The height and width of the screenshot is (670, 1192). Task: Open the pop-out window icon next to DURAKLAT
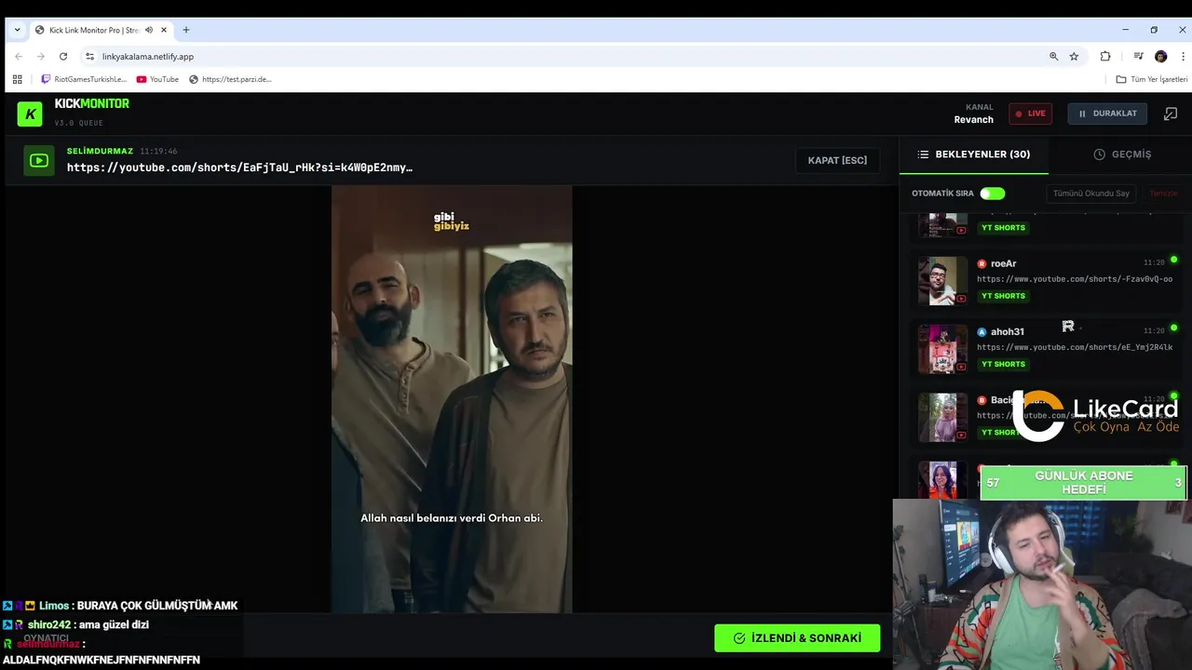click(x=1170, y=114)
